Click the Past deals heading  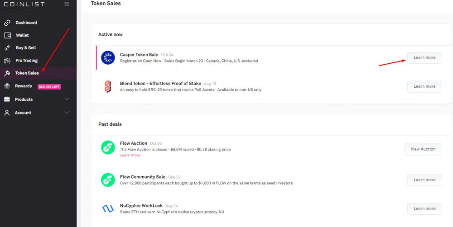110,124
